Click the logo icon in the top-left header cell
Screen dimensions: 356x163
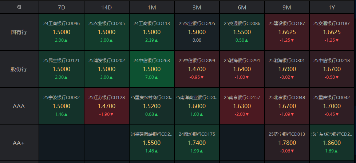[19, 7]
